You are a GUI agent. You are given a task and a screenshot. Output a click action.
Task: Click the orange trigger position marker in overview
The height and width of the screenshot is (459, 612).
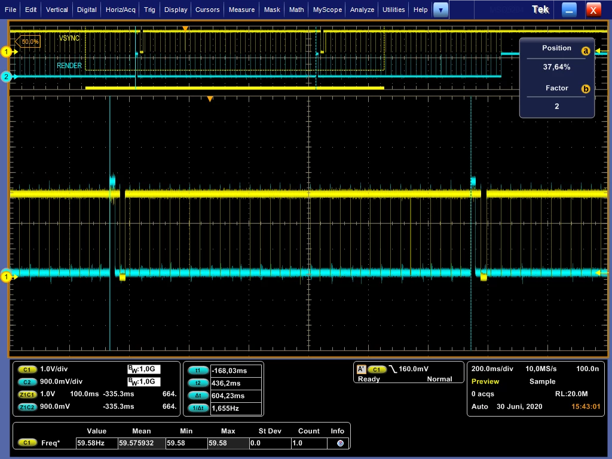point(185,29)
